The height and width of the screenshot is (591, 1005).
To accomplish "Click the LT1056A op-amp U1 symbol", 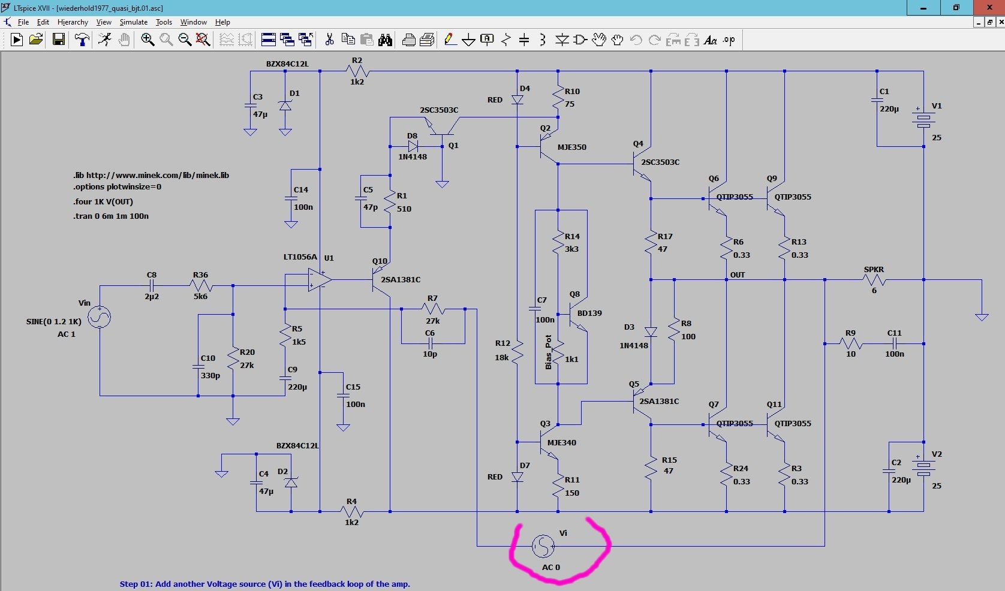I will point(320,280).
